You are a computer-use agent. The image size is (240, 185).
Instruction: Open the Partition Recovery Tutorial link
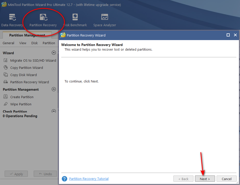(x=89, y=179)
